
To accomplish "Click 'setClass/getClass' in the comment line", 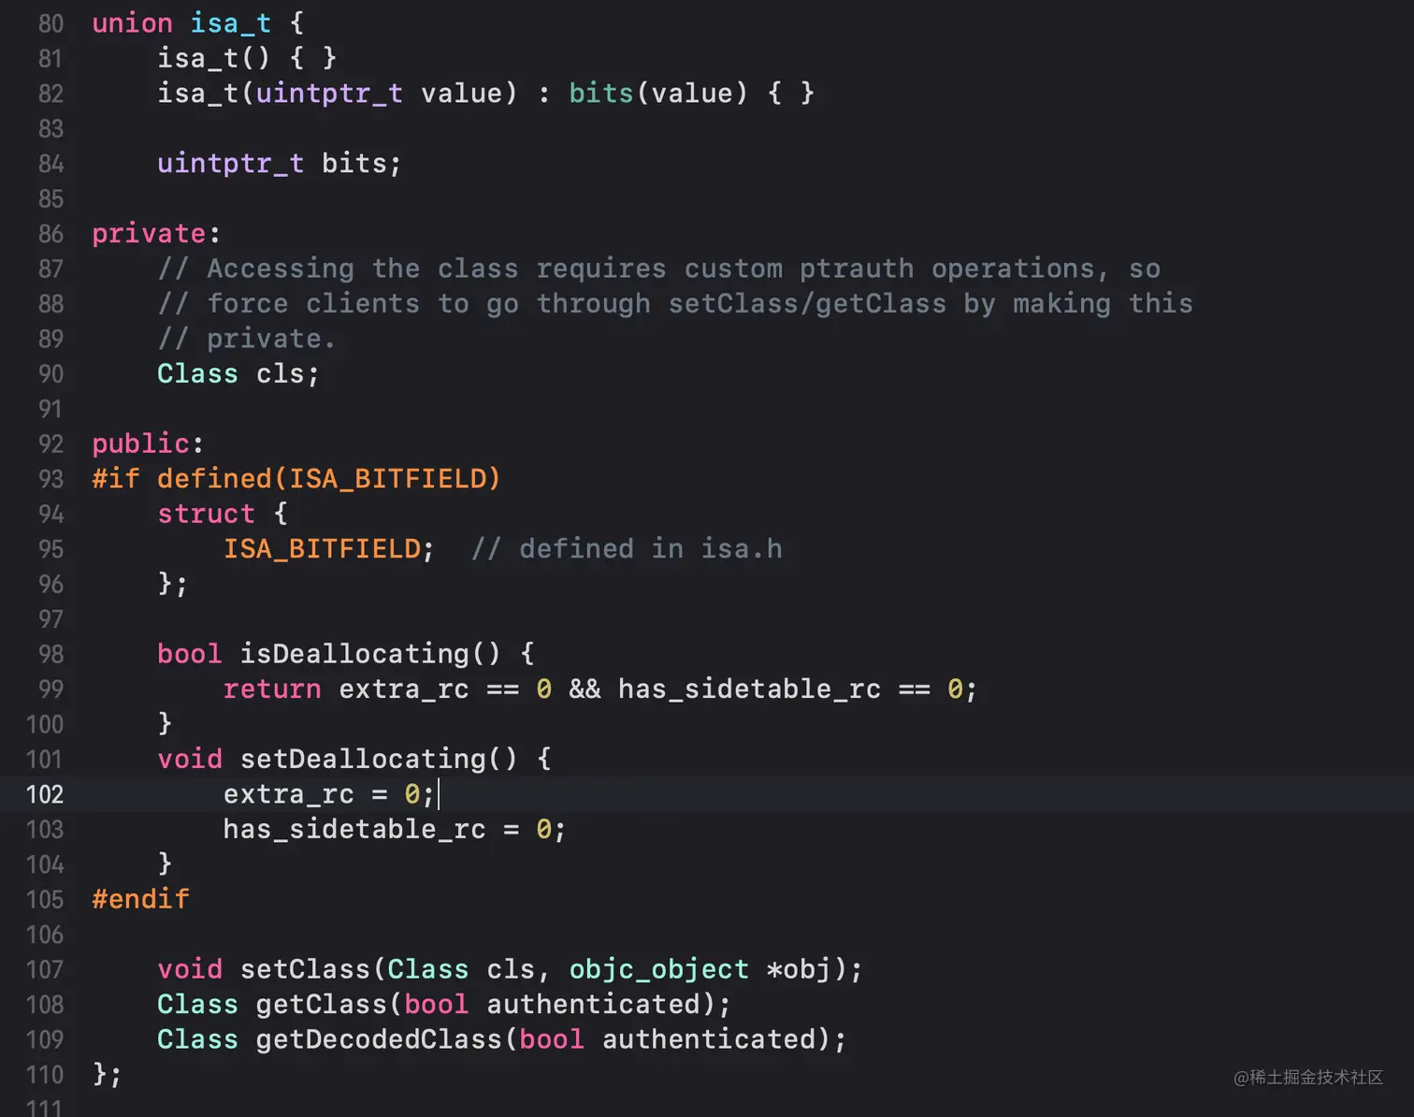I will pyautogui.click(x=807, y=304).
